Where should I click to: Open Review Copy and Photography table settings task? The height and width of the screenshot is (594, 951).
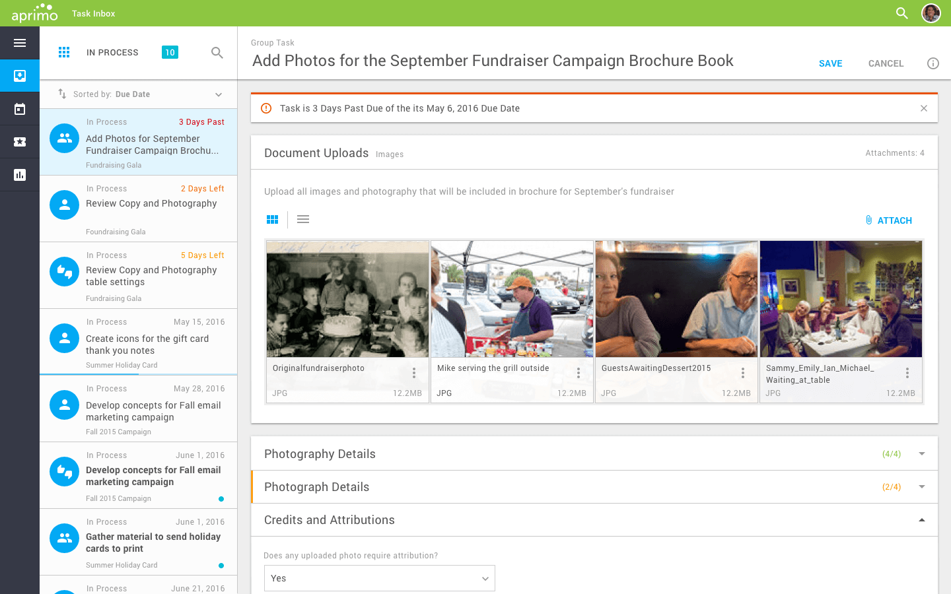tap(139, 275)
